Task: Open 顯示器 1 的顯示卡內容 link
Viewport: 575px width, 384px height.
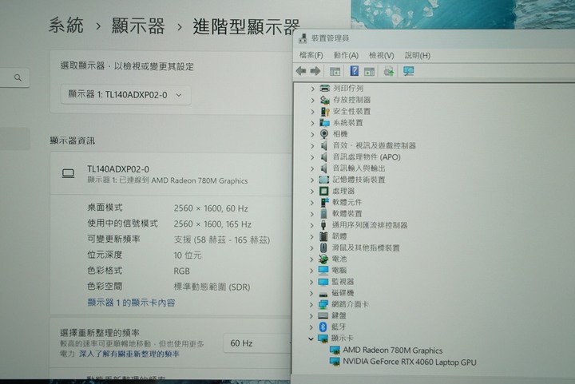Action: coord(131,303)
